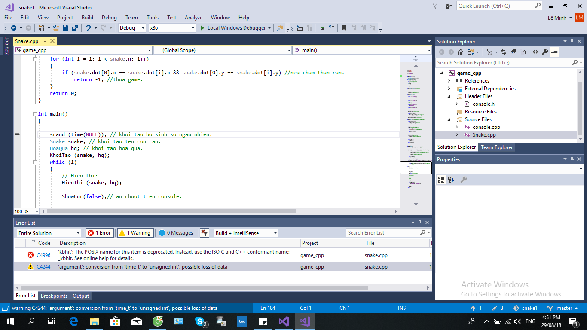Open the C4996 error code link
587x330 pixels.
[43, 255]
